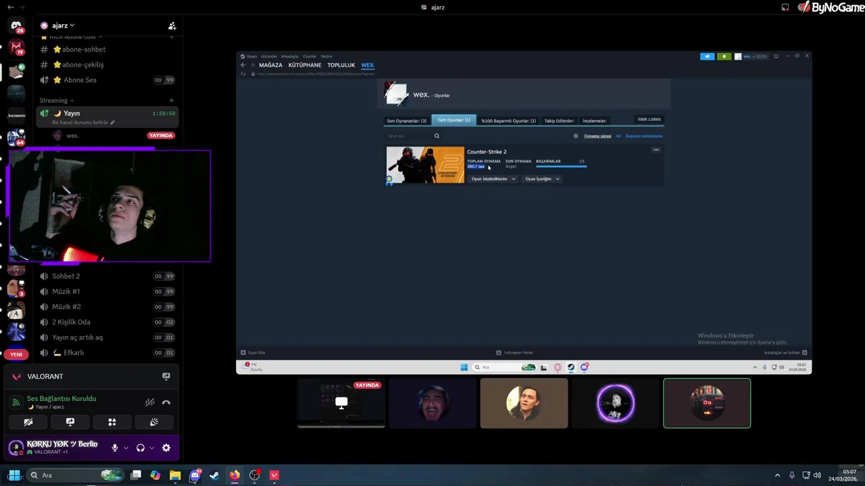Select the Son Oynananlar: (3) tab
This screenshot has width=865, height=486.
click(x=407, y=121)
